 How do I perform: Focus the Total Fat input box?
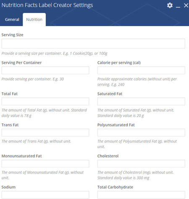[x=45, y=102]
